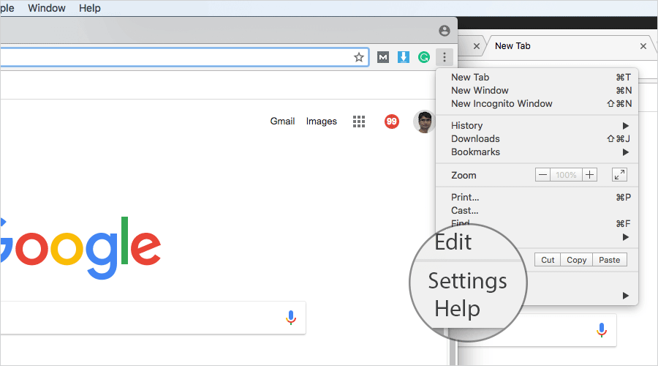Screen dimensions: 658x366
Task: Open the Window menu in menu bar
Action: click(47, 8)
